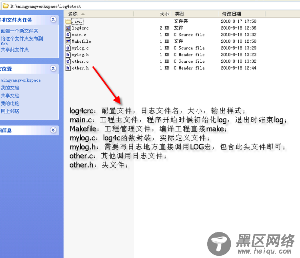Click the mylog.c file icon

(68, 48)
